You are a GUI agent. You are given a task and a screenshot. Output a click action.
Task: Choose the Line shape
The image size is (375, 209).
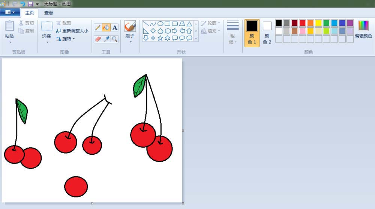[x=146, y=24]
